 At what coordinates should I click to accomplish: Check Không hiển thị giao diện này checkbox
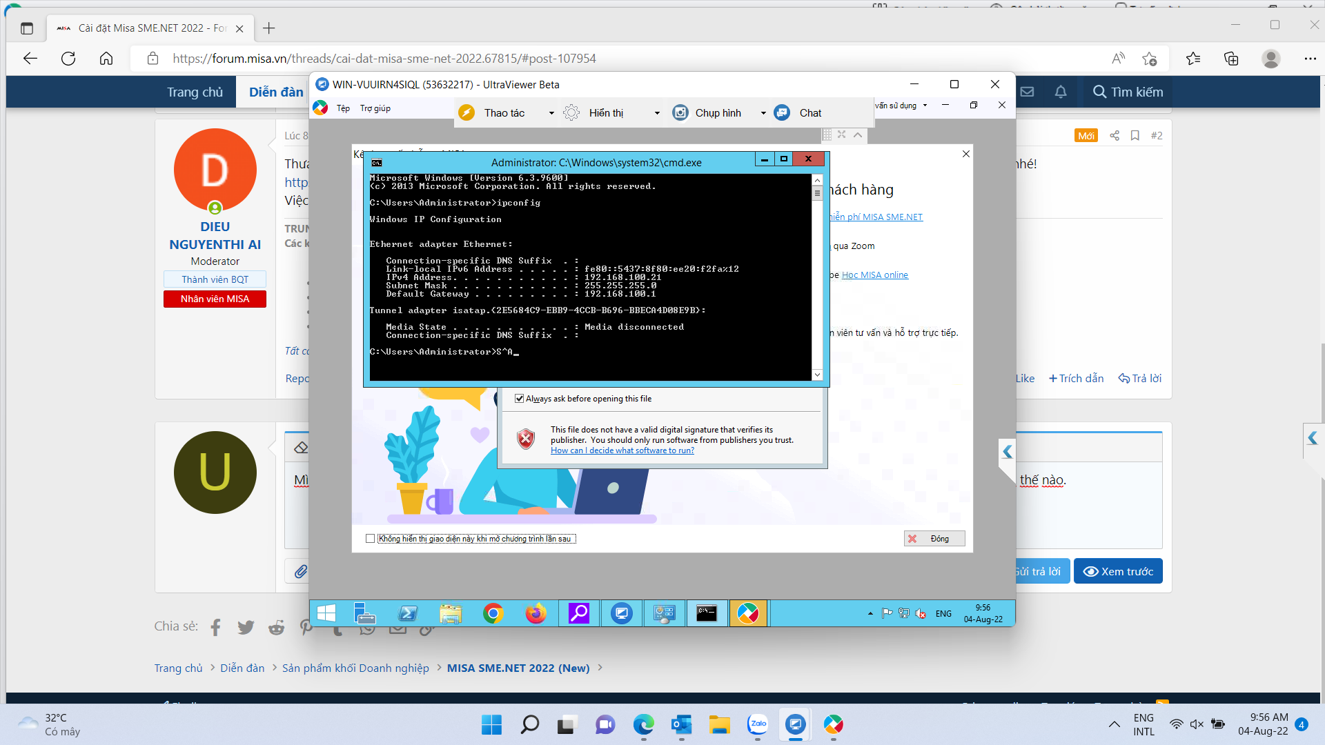(371, 539)
